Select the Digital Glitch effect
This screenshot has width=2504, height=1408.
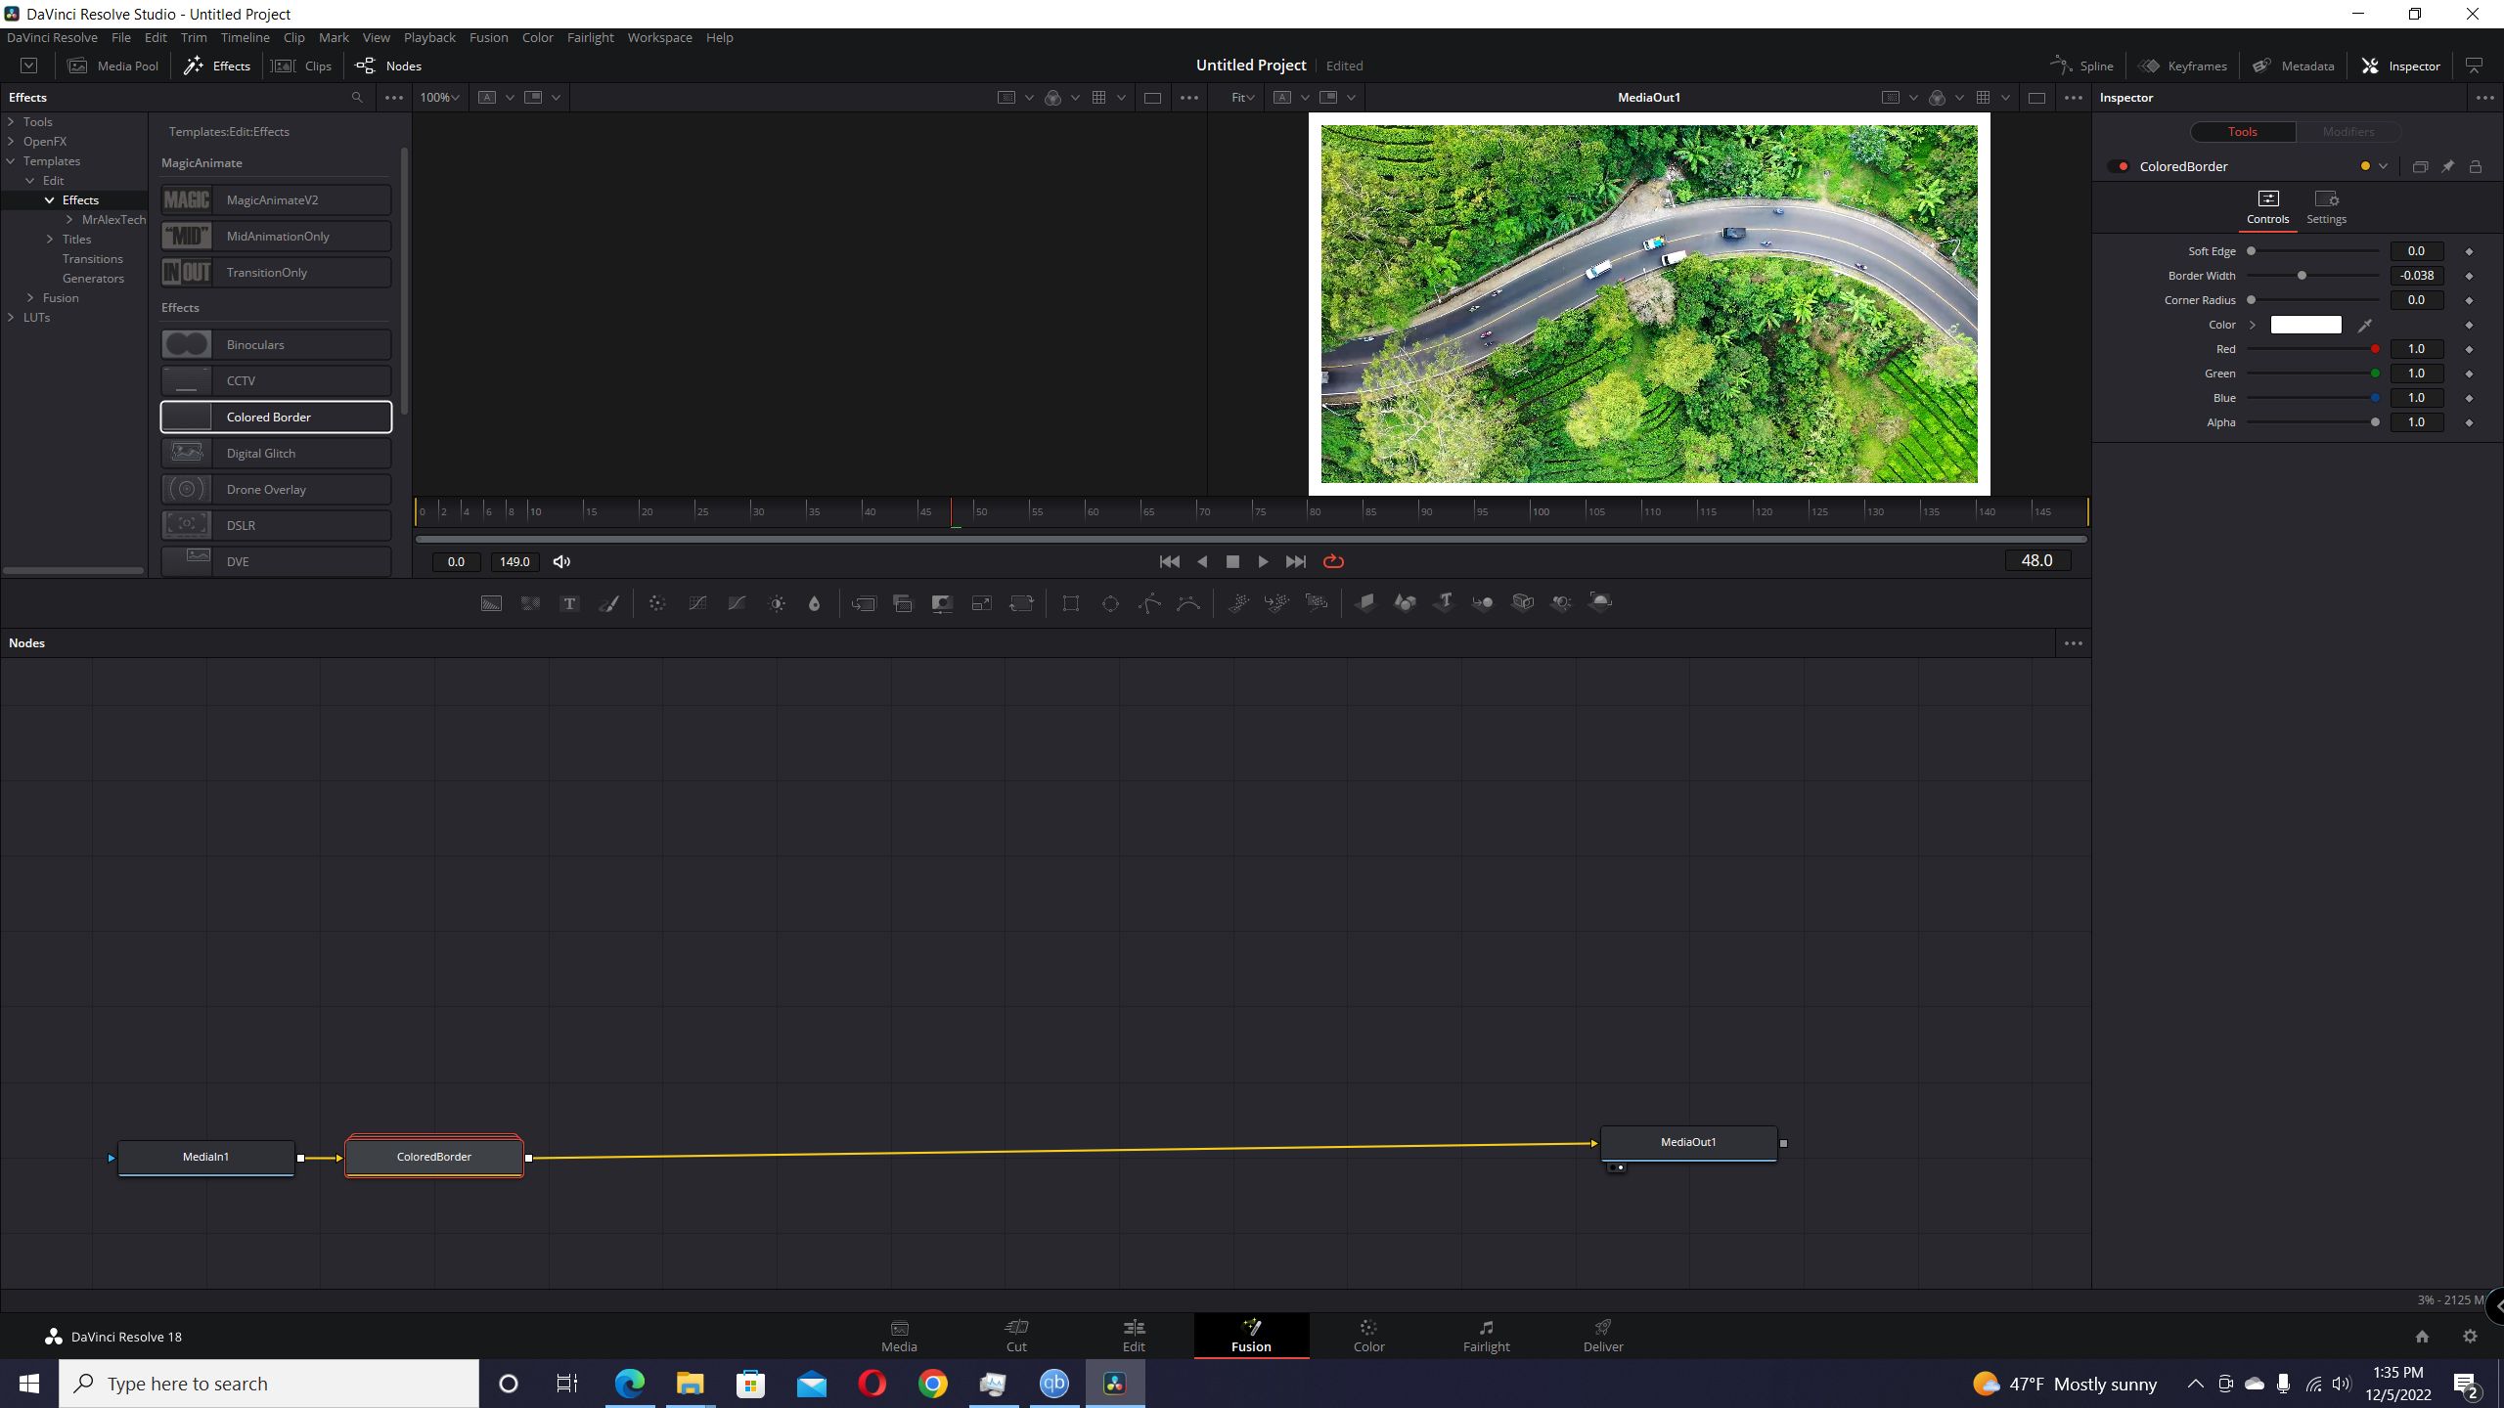(276, 454)
